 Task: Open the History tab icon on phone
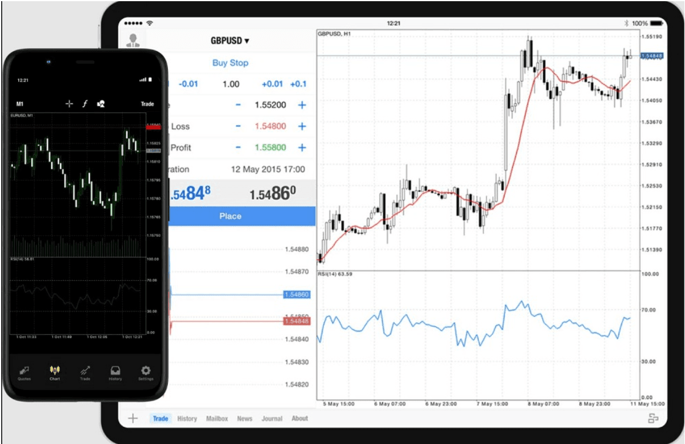pos(115,374)
